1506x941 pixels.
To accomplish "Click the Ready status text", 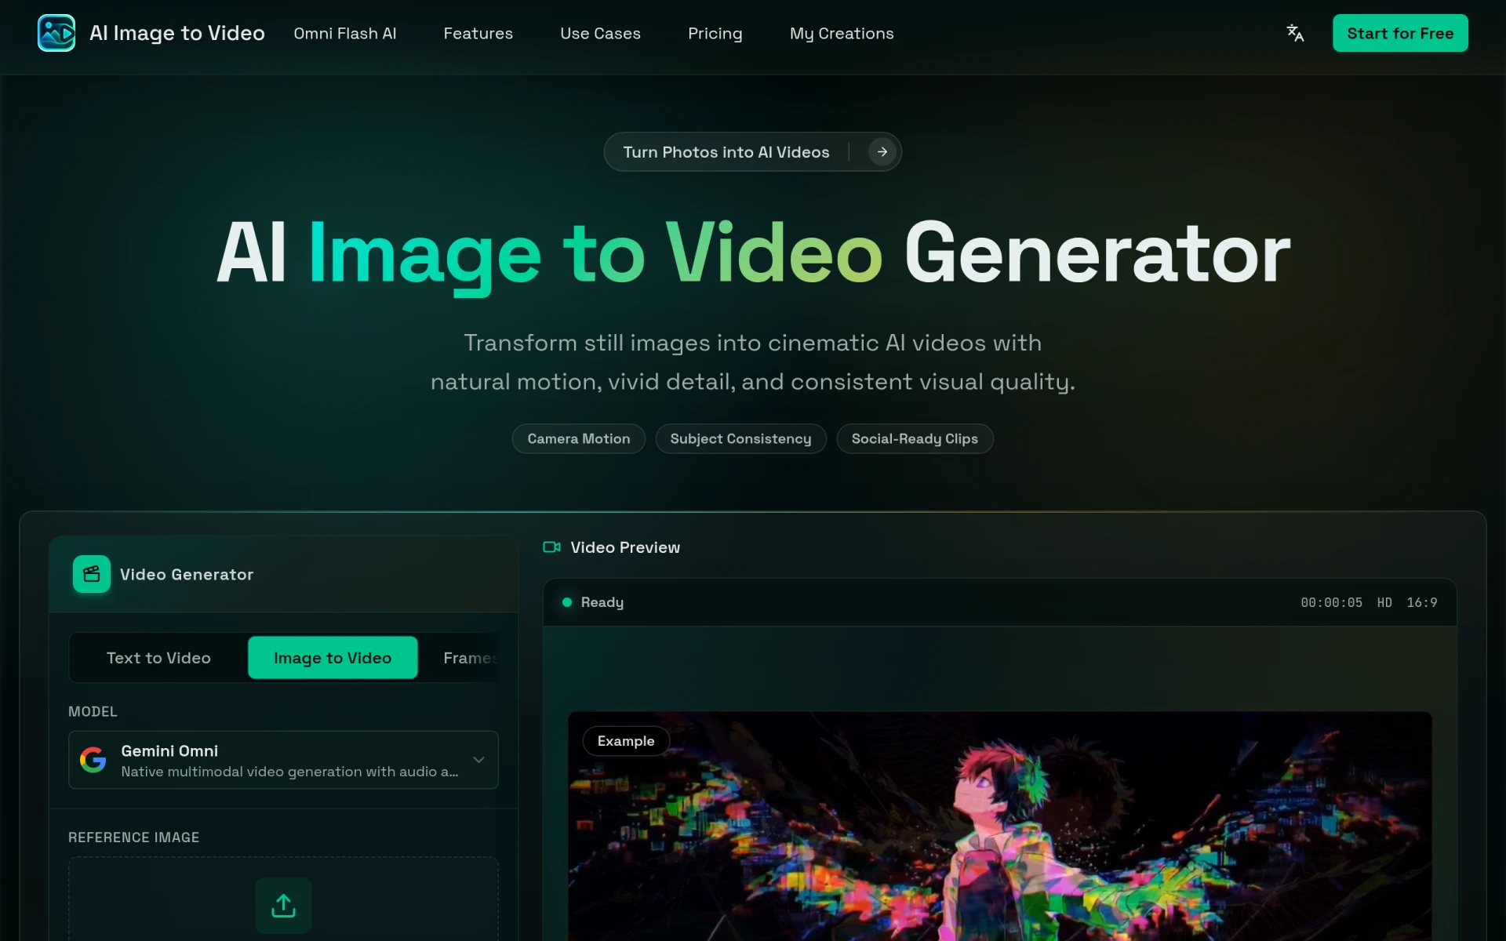I will tap(602, 602).
